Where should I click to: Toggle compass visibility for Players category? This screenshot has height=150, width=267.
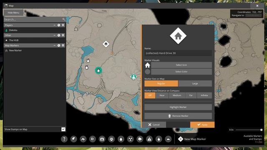point(59,25)
